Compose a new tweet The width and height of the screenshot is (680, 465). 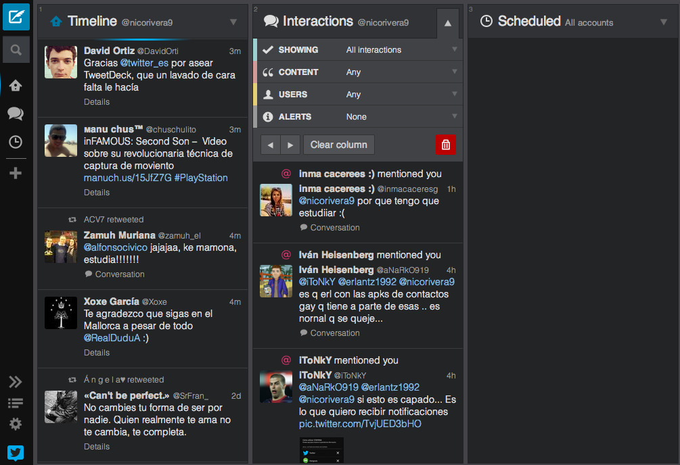coord(15,15)
